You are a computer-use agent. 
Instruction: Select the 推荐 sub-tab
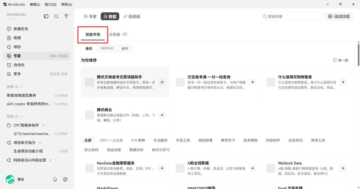click(x=89, y=48)
